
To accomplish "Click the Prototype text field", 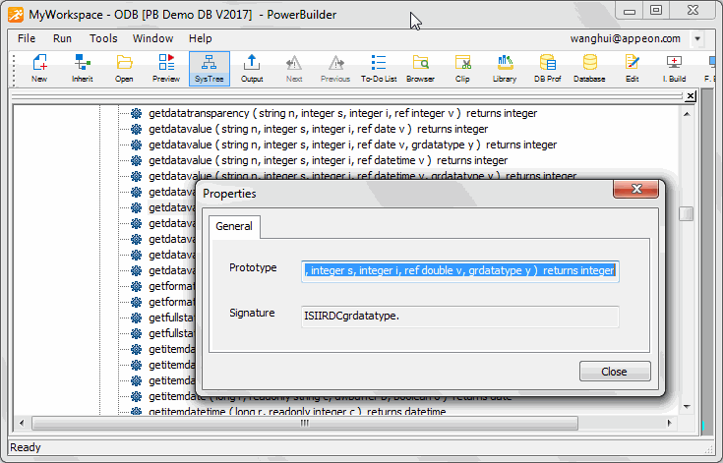I will [460, 270].
